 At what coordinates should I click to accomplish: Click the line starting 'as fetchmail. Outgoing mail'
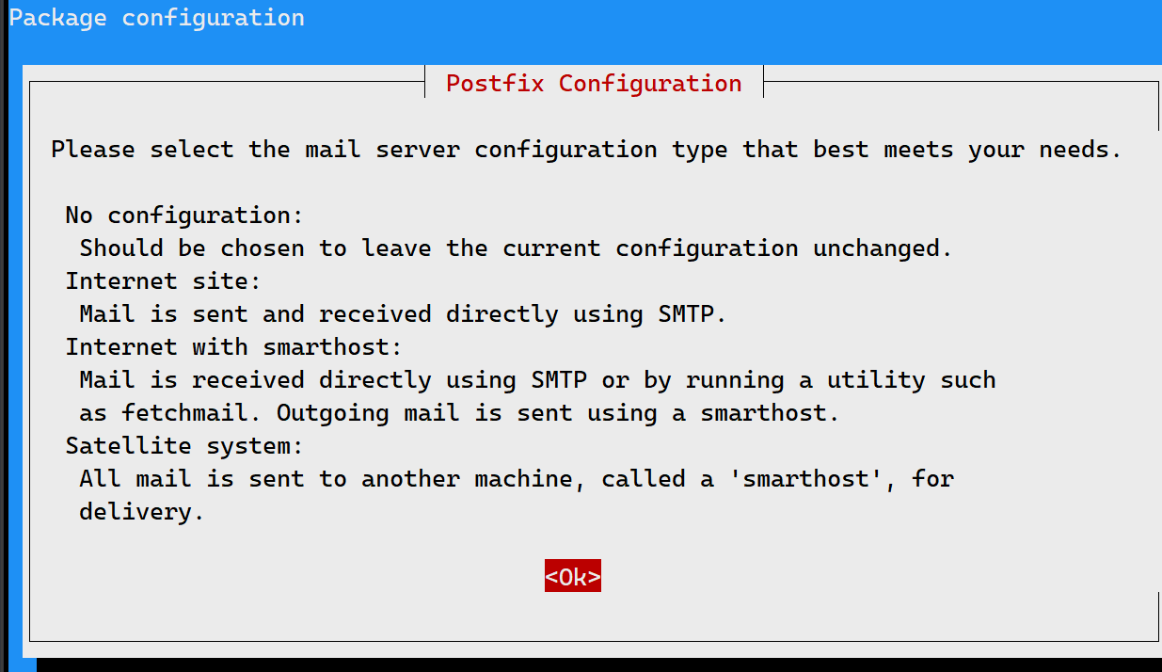459,412
